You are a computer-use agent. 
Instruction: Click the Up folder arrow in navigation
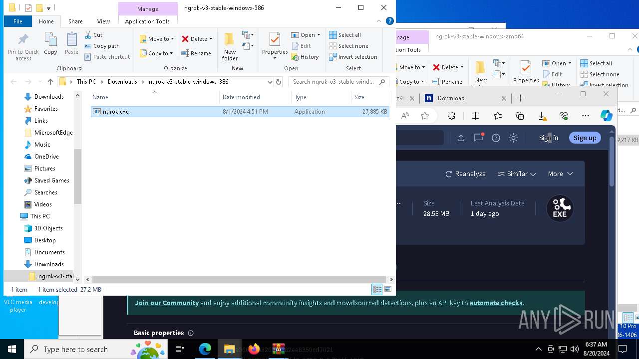tap(50, 82)
